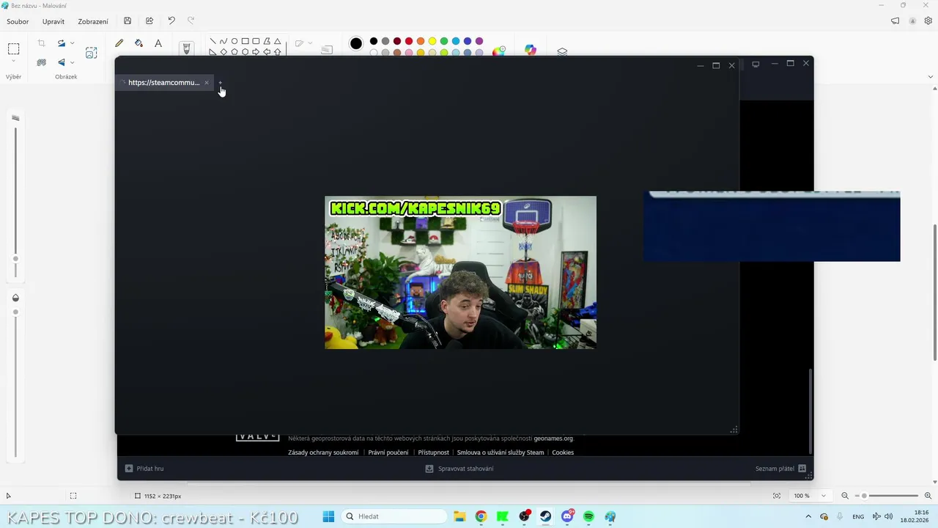Expand the Flip dropdown arrow
The image size is (938, 528).
tap(72, 62)
